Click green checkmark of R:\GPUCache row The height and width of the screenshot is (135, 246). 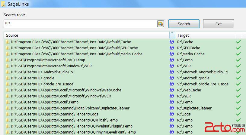(238, 48)
